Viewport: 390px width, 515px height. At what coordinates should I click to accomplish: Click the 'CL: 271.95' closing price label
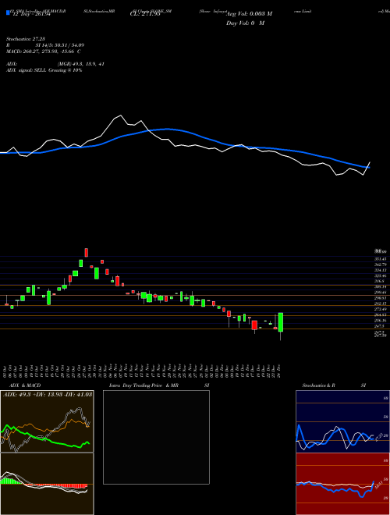tap(145, 14)
